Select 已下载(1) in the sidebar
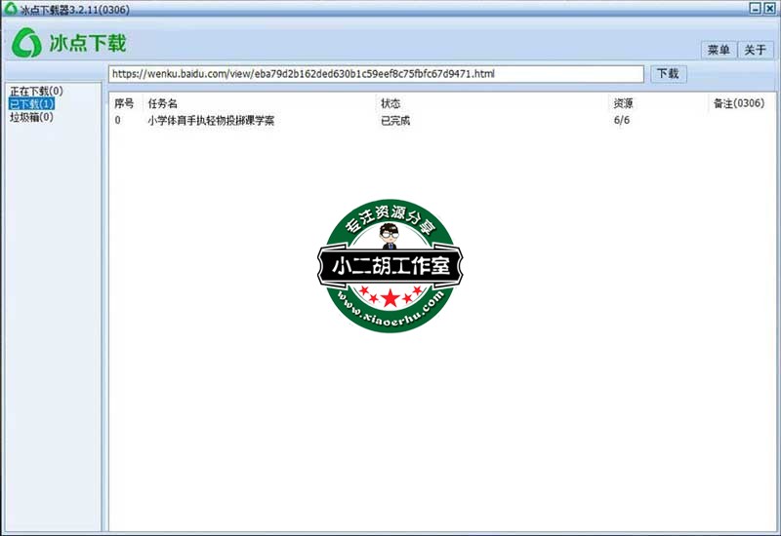The height and width of the screenshot is (536, 781). point(32,103)
